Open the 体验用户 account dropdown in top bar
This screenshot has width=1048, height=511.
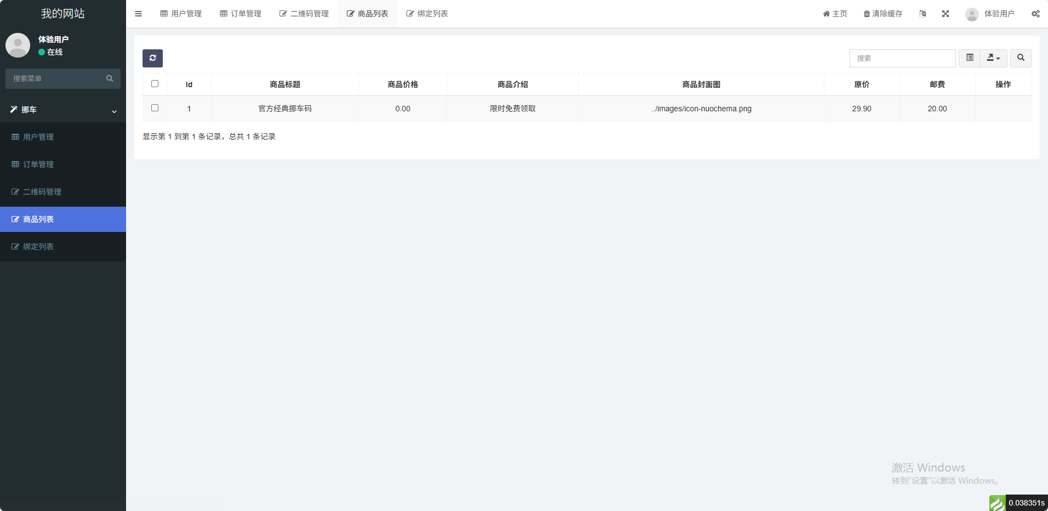click(990, 14)
